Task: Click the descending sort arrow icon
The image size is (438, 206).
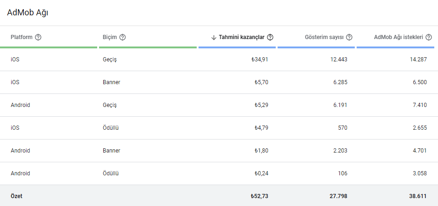Action: pos(214,37)
